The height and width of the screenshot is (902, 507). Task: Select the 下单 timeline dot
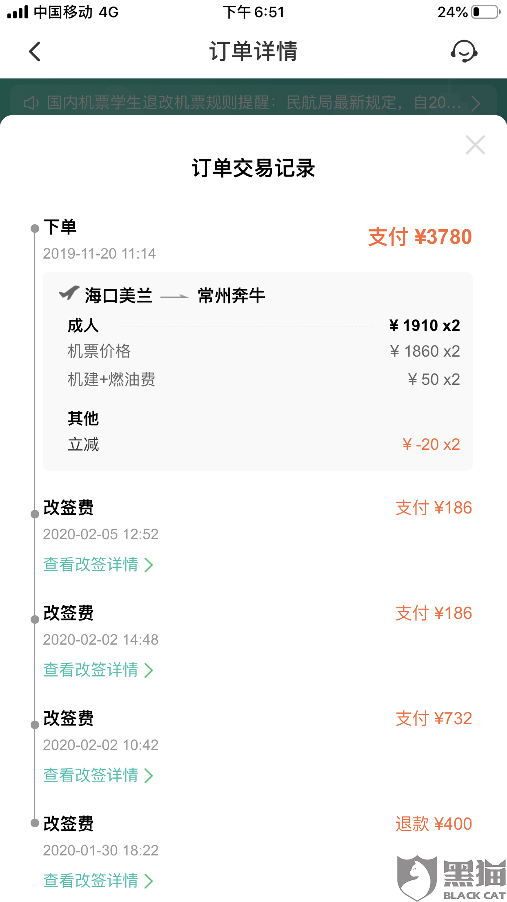(x=35, y=228)
